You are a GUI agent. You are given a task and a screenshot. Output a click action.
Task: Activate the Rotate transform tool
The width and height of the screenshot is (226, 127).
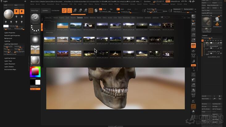(x=86, y=10)
